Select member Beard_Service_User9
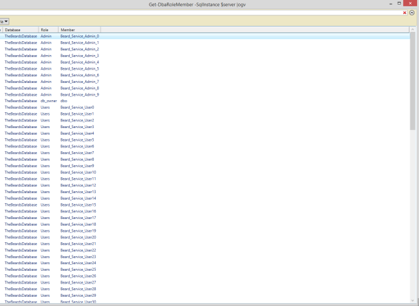The width and height of the screenshot is (419, 306). (77, 166)
